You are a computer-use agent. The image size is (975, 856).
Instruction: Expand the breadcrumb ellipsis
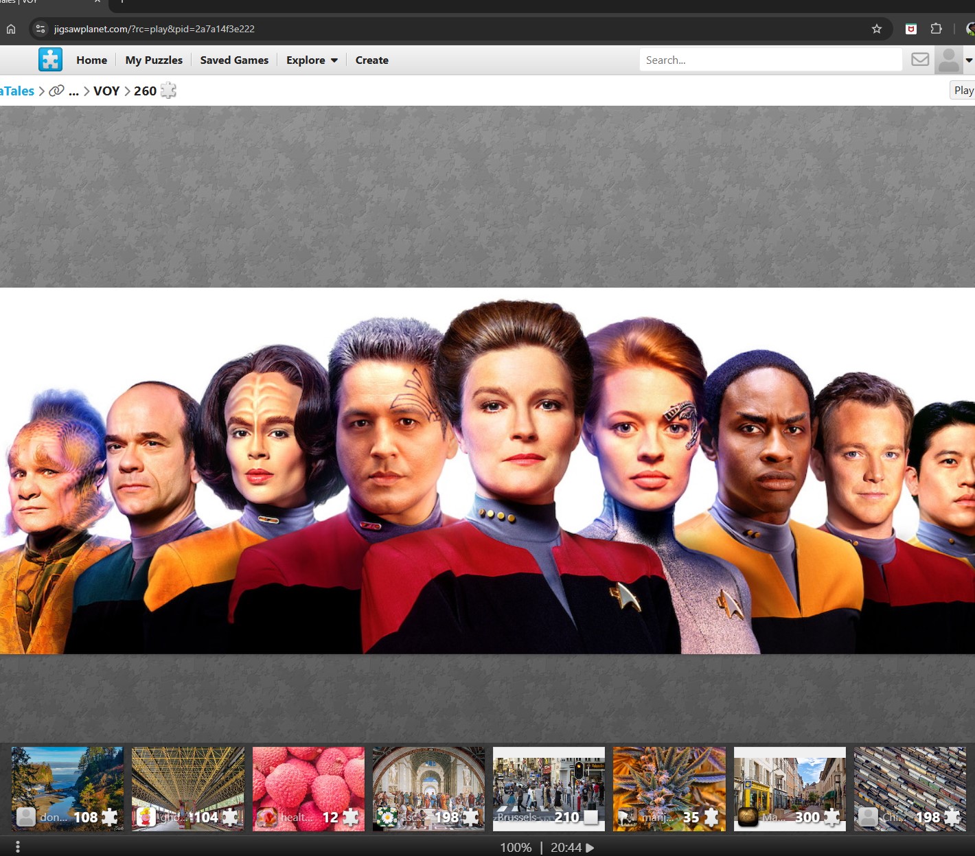click(74, 91)
